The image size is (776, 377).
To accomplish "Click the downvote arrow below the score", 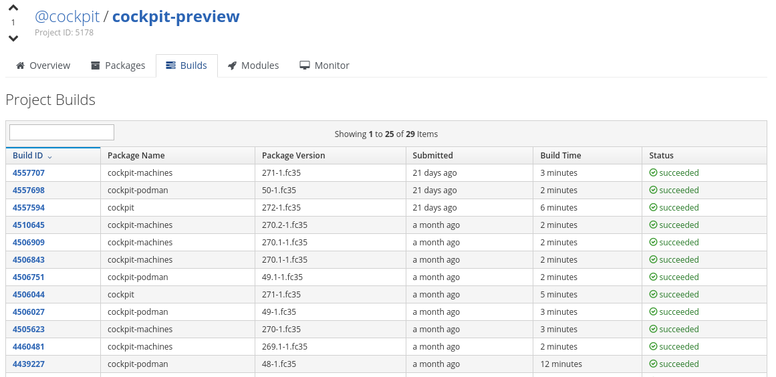I will pyautogui.click(x=13, y=38).
